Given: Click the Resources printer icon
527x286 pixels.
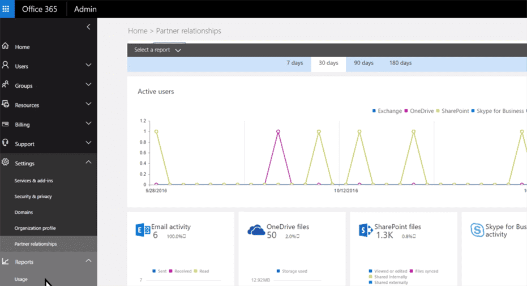Looking at the screenshot, I should [x=5, y=104].
